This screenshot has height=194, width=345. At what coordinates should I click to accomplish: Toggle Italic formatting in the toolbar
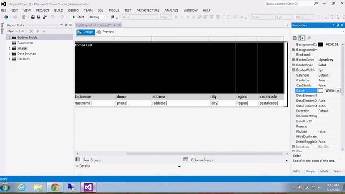[182, 17]
